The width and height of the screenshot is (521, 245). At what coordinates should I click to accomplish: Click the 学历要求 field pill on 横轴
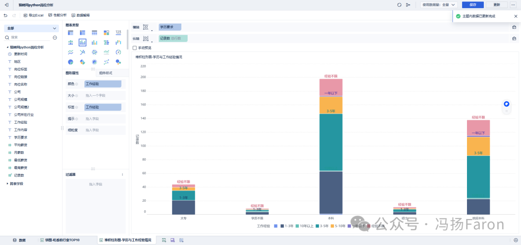[x=170, y=27]
